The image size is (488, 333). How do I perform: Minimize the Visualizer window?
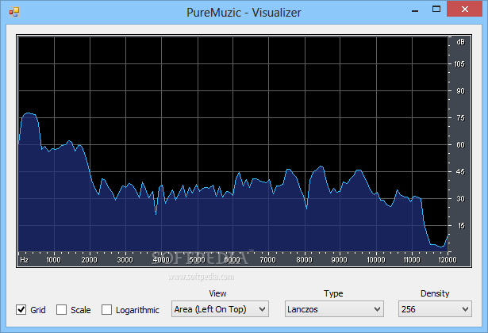(415, 10)
